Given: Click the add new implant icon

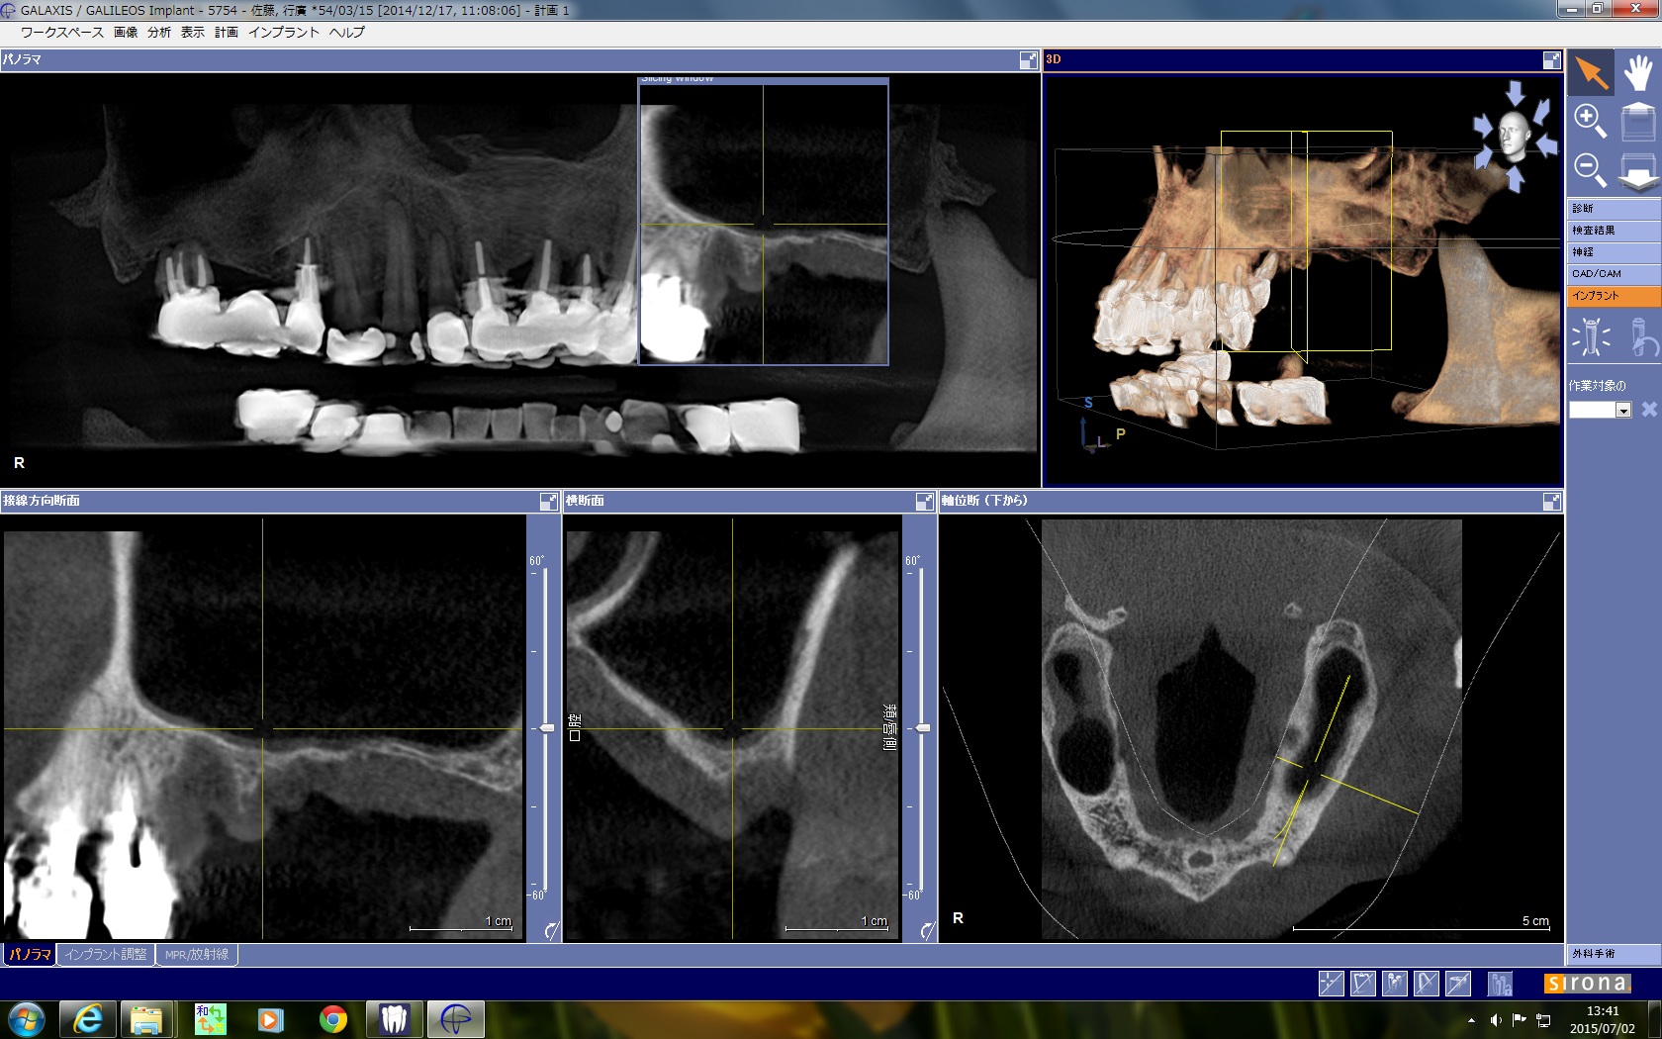Looking at the screenshot, I should tap(1591, 336).
